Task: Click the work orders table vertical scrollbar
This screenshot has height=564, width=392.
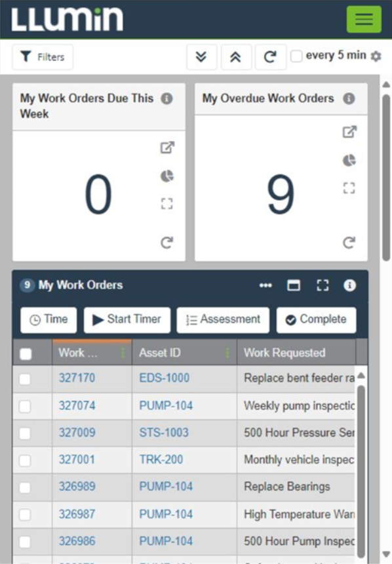Action: (361, 472)
